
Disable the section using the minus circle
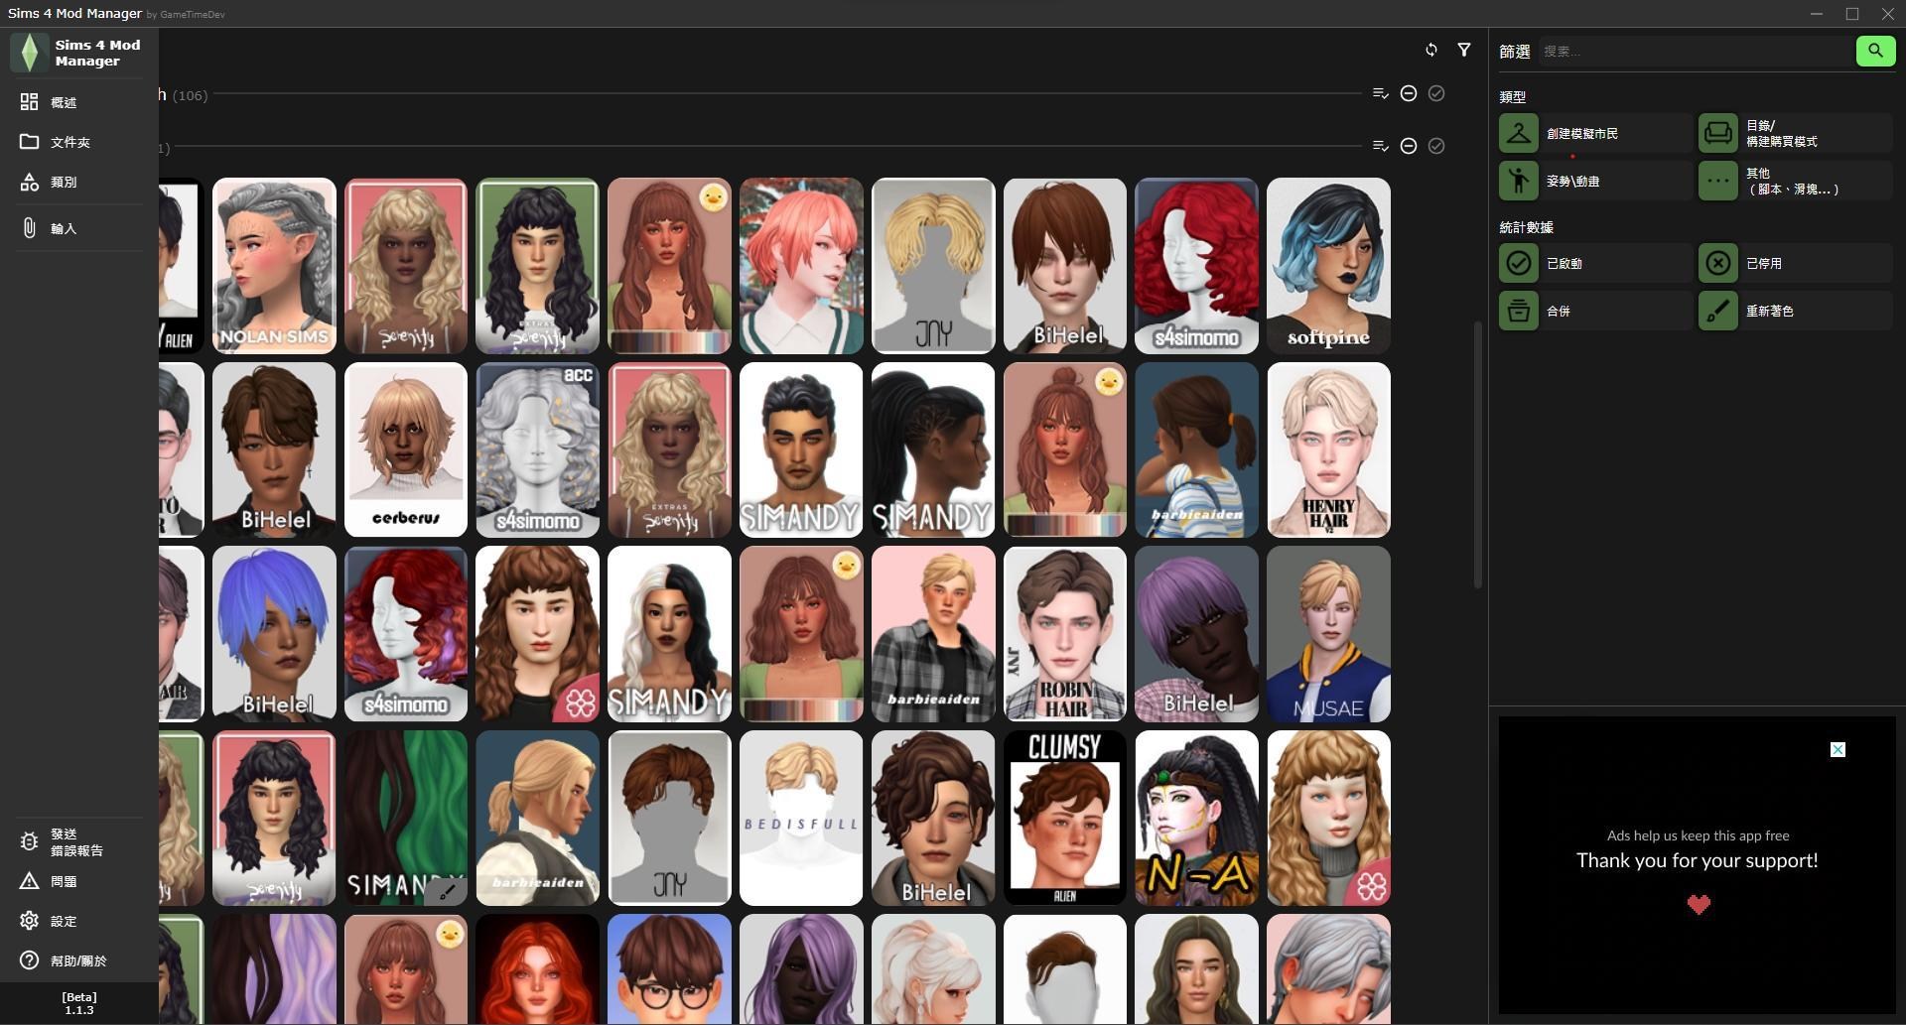(1409, 93)
